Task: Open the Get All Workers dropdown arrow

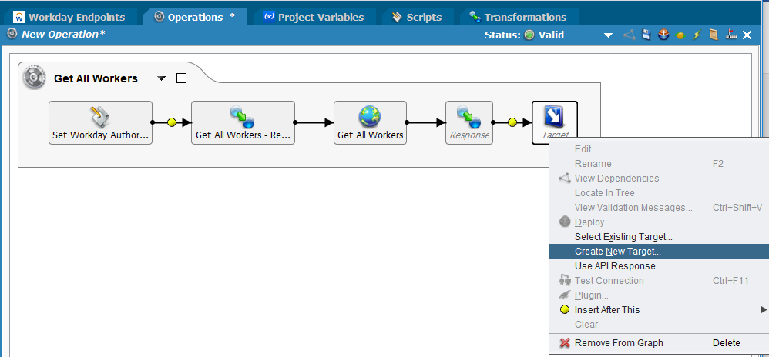Action: pyautogui.click(x=162, y=78)
